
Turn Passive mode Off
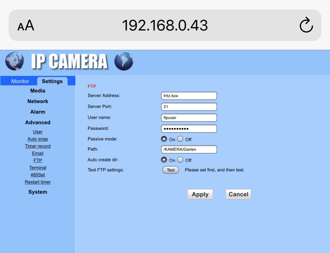180,139
